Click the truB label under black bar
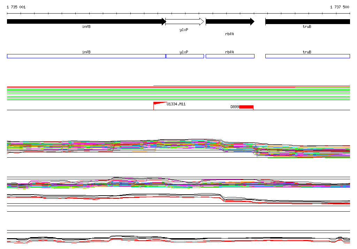The image size is (357, 249). 307,27
